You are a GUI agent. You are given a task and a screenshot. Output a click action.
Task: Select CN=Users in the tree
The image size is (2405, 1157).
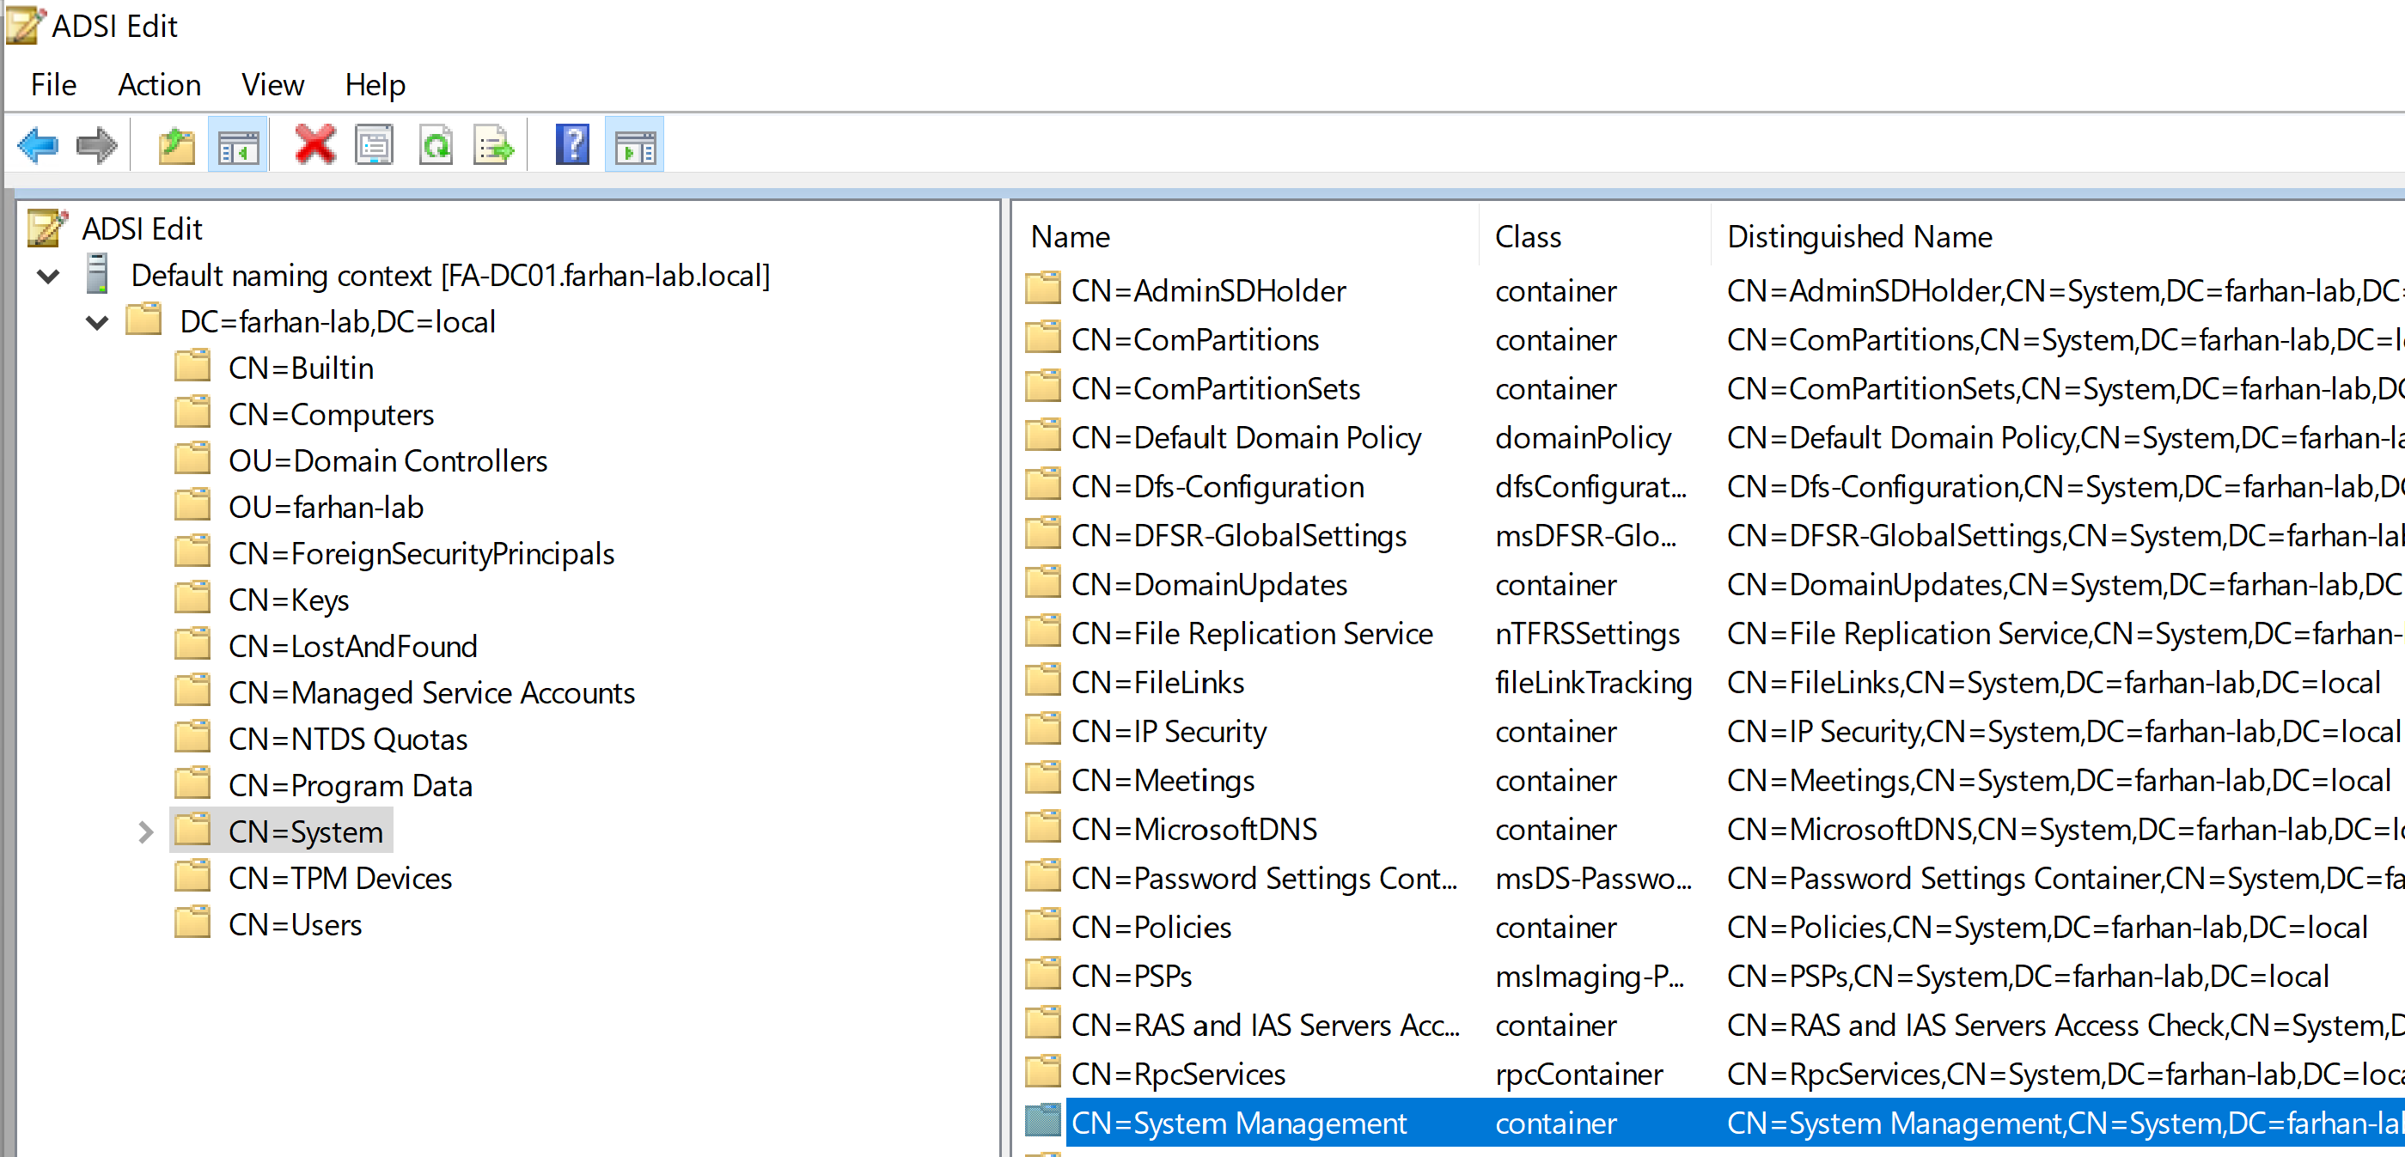pos(295,925)
